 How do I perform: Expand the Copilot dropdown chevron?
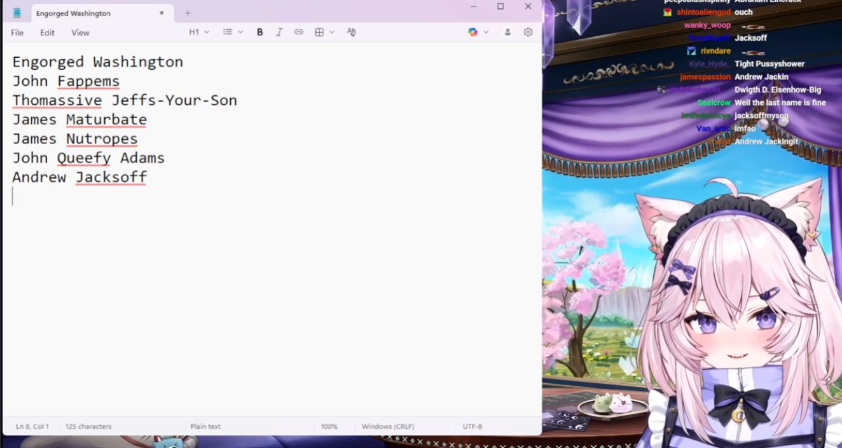tap(486, 32)
